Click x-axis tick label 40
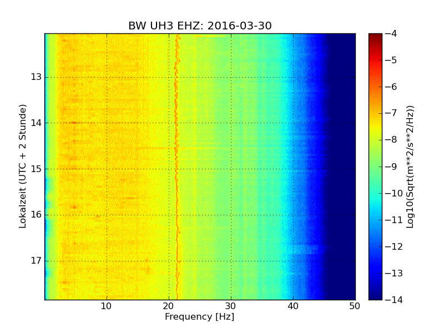444x333 pixels. pos(293,306)
